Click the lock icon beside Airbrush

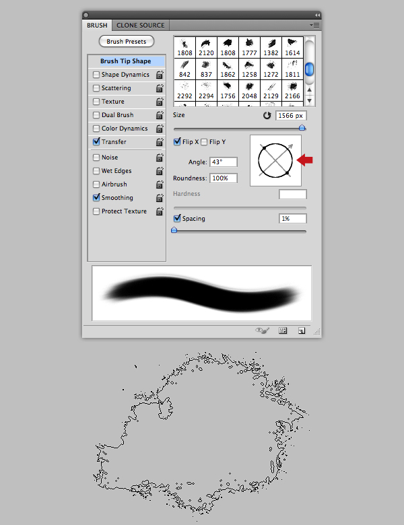coord(160,184)
